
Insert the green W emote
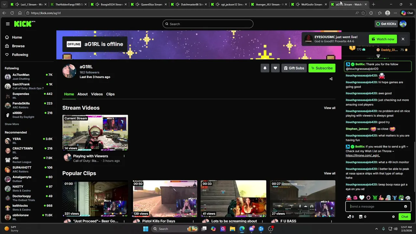coord(375,198)
